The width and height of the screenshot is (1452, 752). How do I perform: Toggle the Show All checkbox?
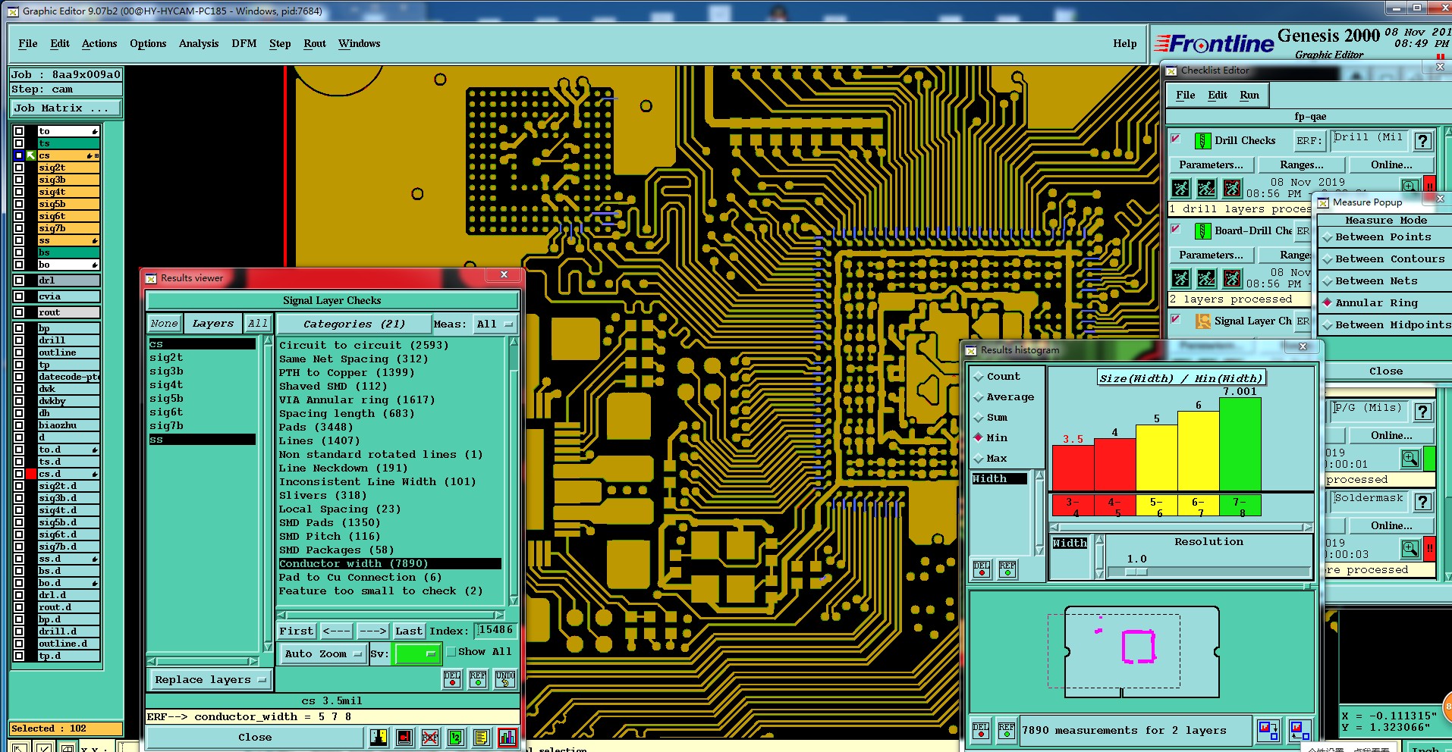pyautogui.click(x=451, y=651)
